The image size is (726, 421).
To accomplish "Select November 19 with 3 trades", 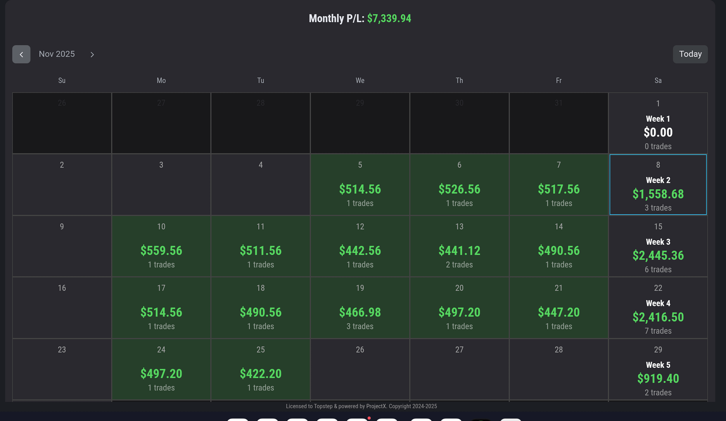I will coord(360,308).
